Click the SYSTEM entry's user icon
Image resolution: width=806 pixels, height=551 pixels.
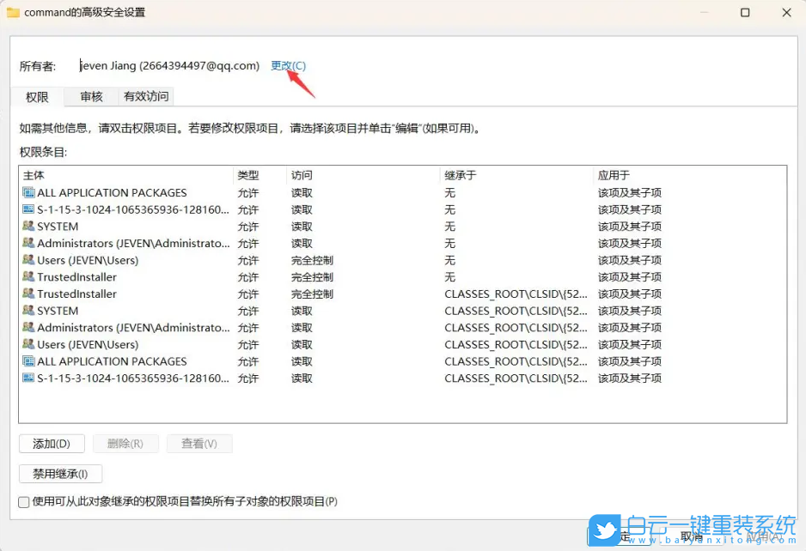pyautogui.click(x=28, y=226)
